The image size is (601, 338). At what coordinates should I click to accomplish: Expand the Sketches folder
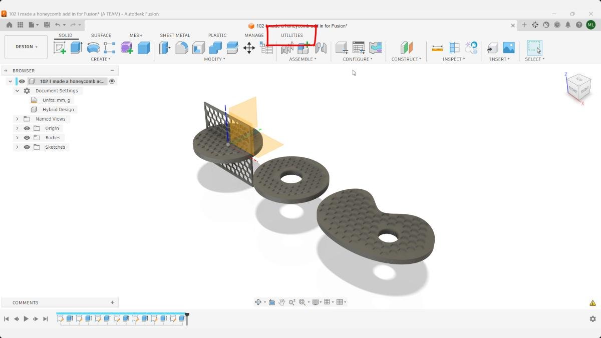click(x=17, y=147)
